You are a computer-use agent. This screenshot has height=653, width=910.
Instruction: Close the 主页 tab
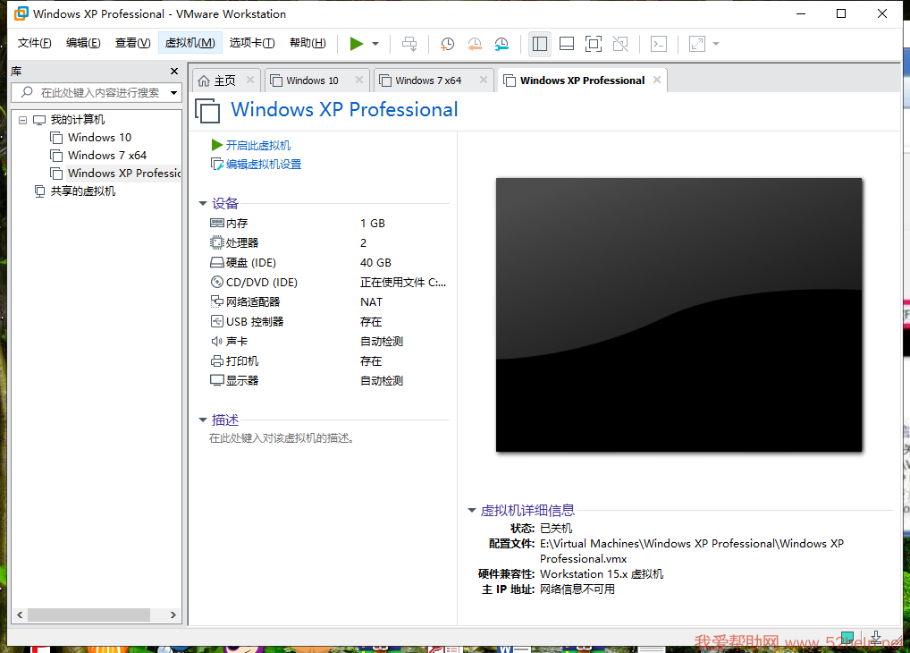[250, 80]
